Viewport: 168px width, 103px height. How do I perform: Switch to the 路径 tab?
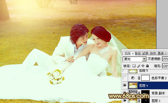pyautogui.click(x=138, y=53)
